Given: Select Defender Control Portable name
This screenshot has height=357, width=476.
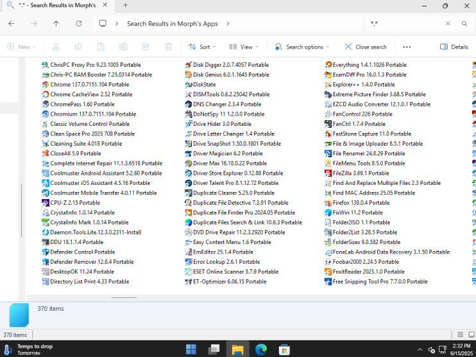Looking at the screenshot, I should click(x=83, y=252).
